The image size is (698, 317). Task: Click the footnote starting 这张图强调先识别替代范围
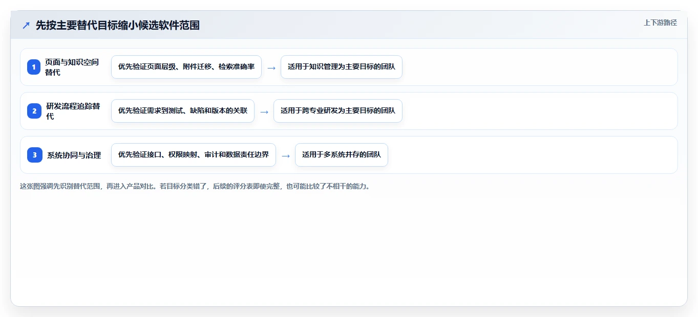pos(195,186)
